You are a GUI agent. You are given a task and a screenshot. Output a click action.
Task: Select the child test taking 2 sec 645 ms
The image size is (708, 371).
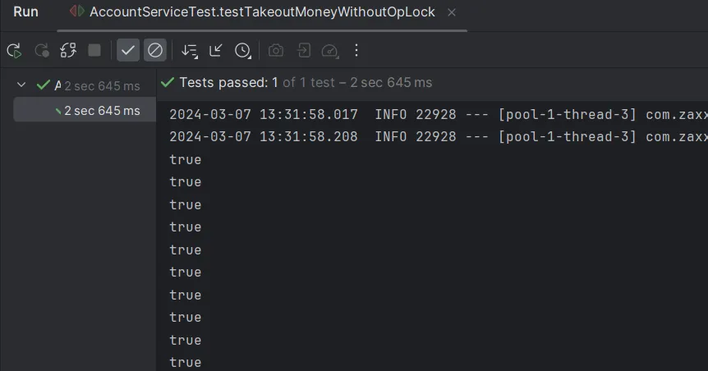click(99, 111)
